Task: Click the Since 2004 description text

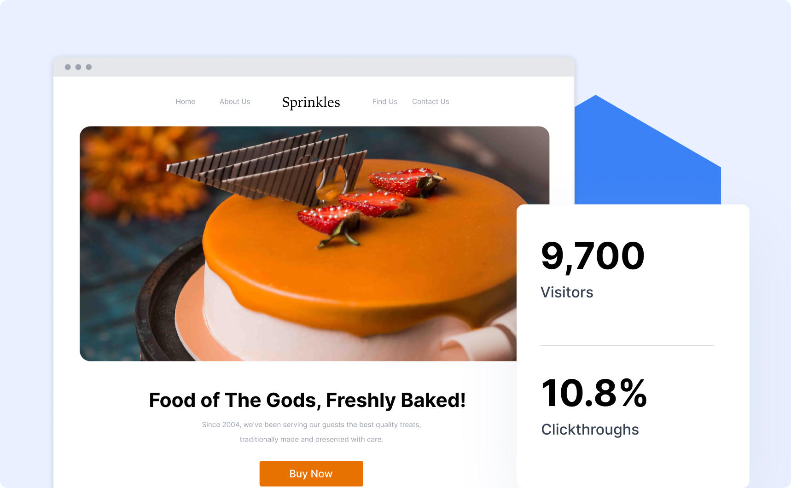Action: pyautogui.click(x=311, y=432)
